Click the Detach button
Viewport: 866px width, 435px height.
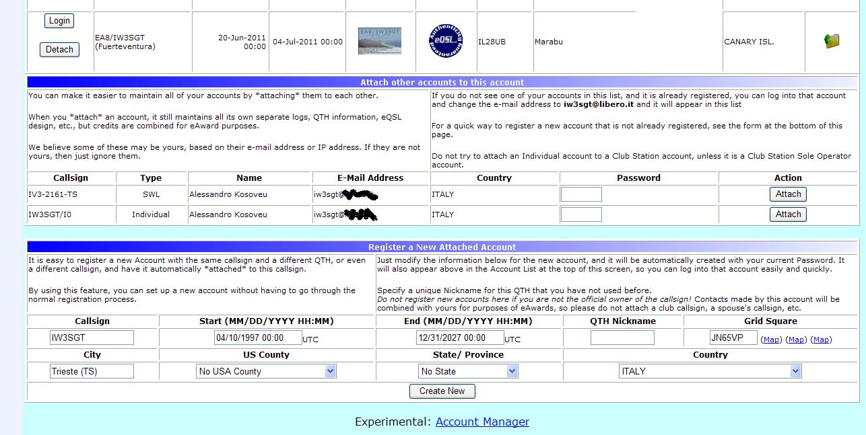[59, 50]
